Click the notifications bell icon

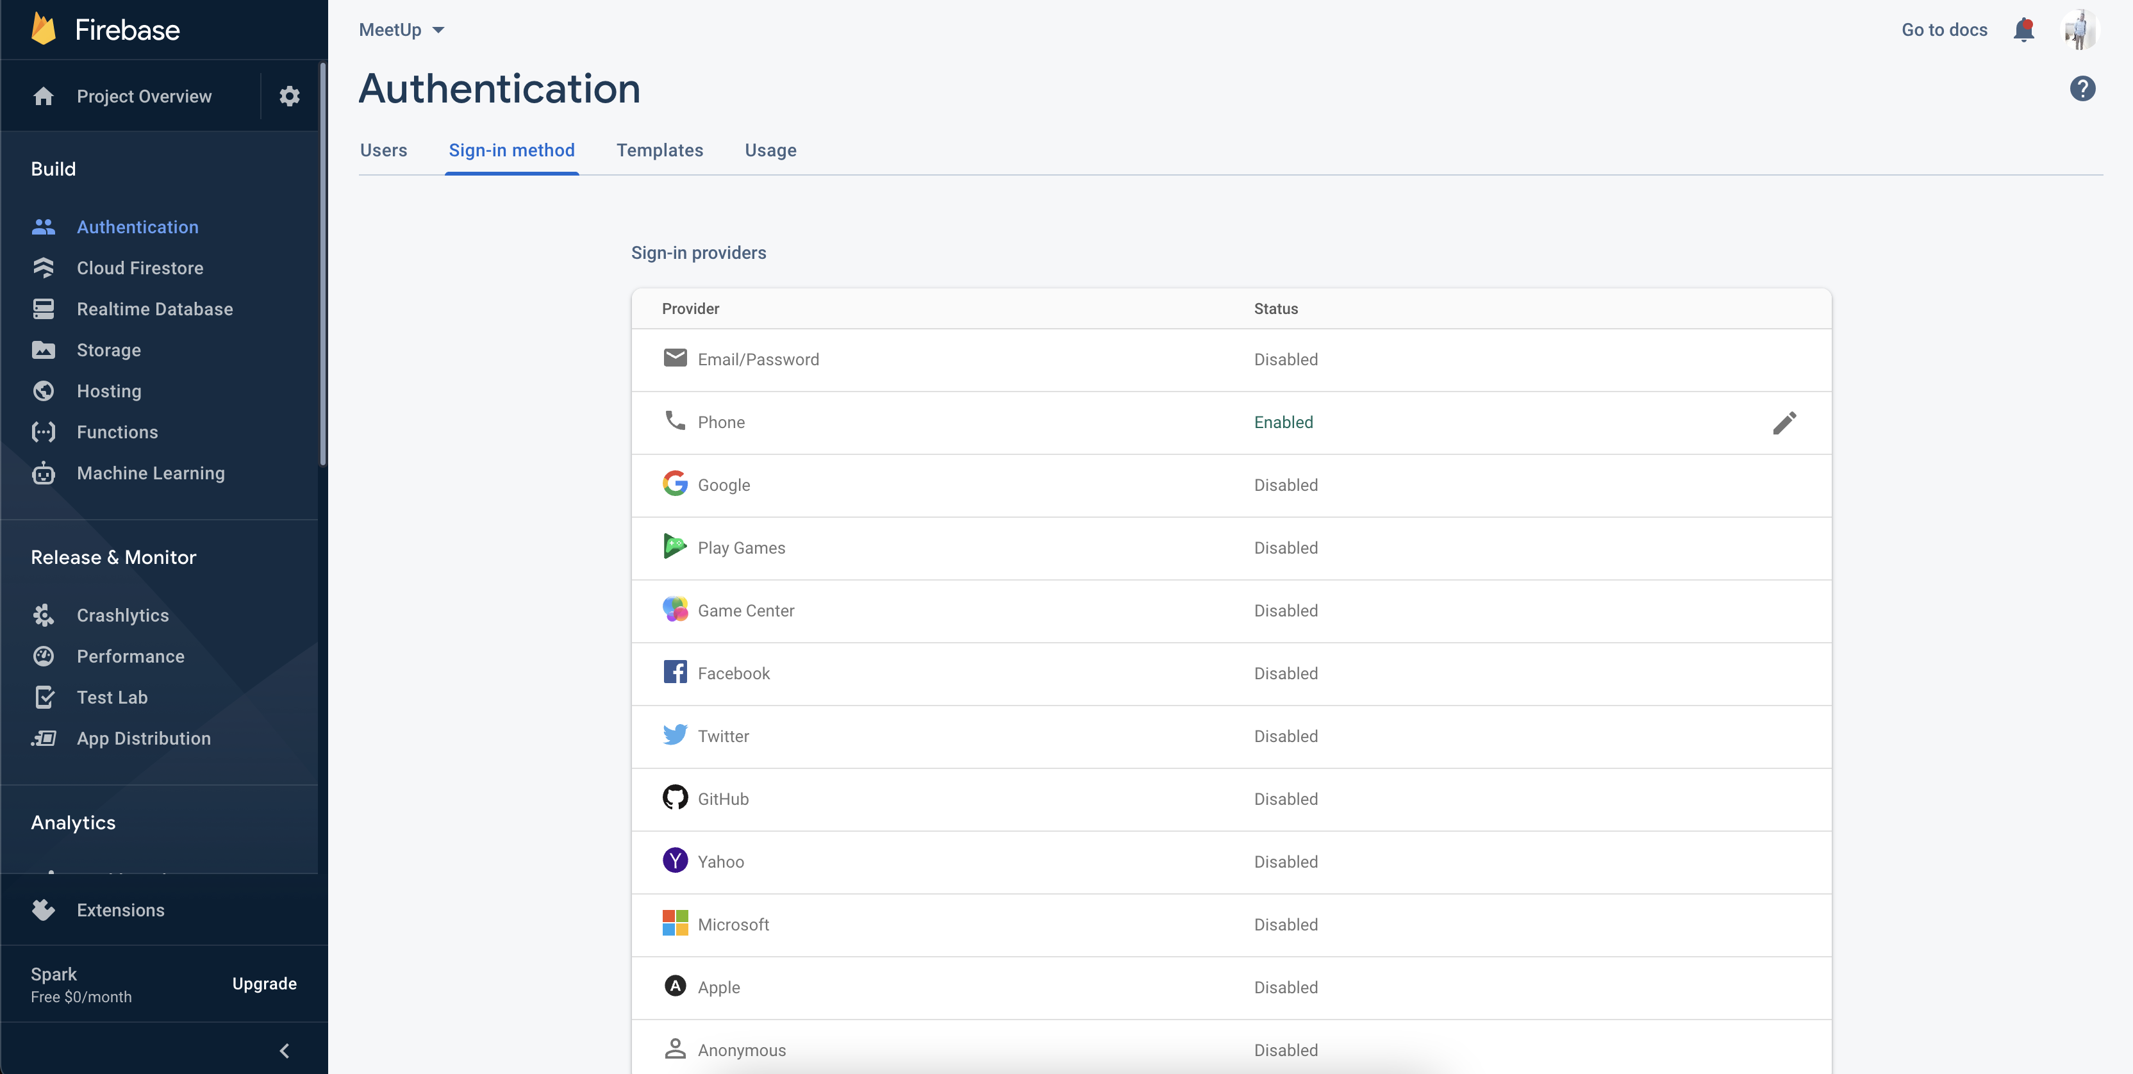click(x=2023, y=30)
